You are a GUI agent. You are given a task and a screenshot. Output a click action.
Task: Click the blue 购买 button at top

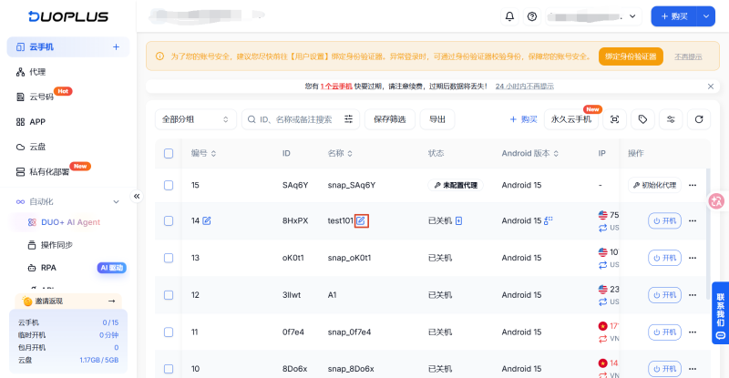pos(674,16)
